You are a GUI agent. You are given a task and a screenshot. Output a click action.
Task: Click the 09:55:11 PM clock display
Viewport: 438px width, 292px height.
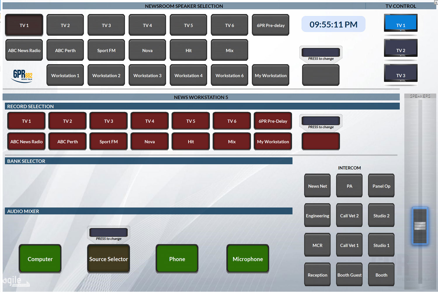(333, 24)
